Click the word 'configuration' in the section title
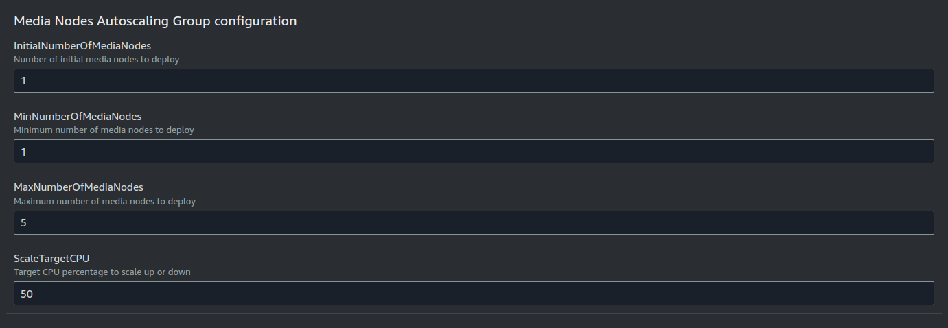The width and height of the screenshot is (948, 328). pyautogui.click(x=255, y=21)
